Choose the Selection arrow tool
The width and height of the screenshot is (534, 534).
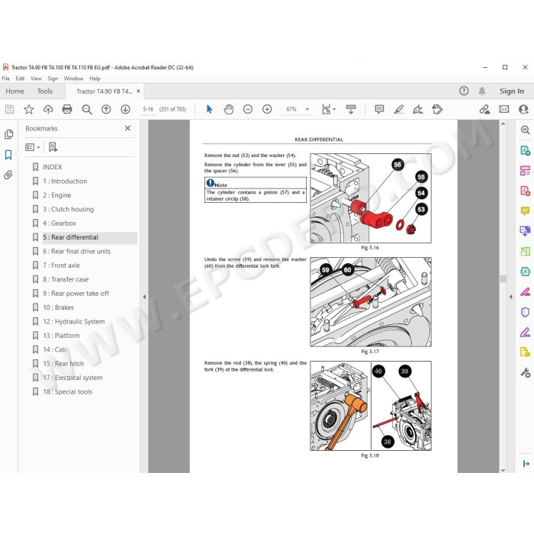pyautogui.click(x=210, y=109)
